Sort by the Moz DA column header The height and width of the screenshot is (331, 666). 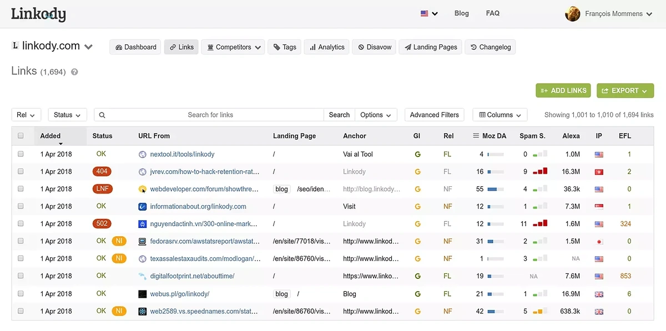pyautogui.click(x=490, y=136)
